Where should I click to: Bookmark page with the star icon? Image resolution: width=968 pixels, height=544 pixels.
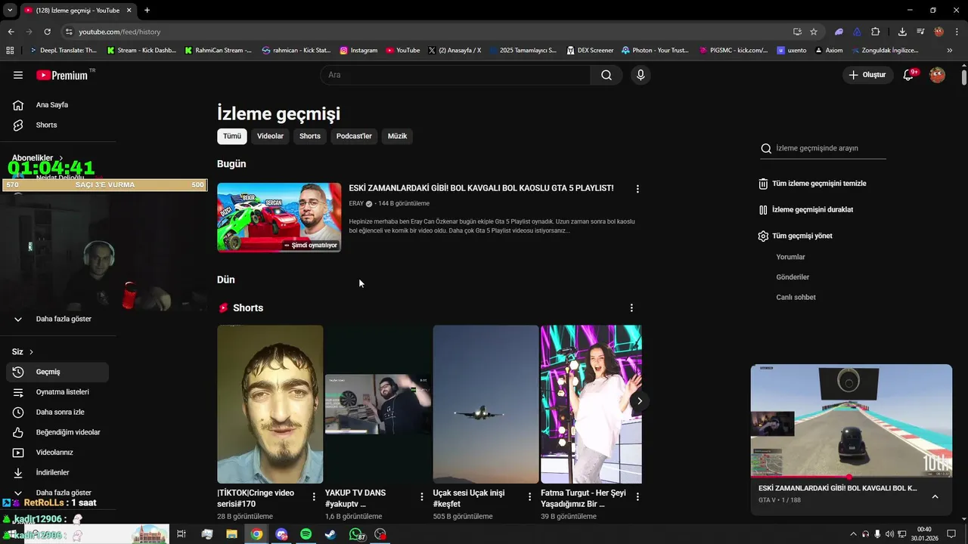click(814, 32)
